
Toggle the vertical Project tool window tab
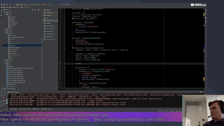pos(1,13)
